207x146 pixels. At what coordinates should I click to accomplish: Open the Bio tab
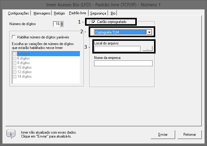[113, 13]
